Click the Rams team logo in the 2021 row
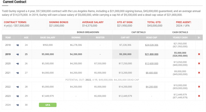206x112 pixels. (17, 73)
